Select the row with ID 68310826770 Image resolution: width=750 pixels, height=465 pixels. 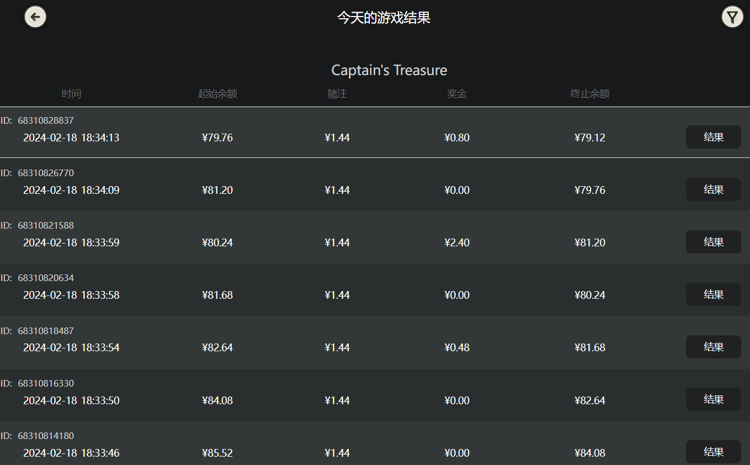point(46,173)
